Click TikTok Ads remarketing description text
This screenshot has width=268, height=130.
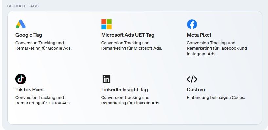43,100
